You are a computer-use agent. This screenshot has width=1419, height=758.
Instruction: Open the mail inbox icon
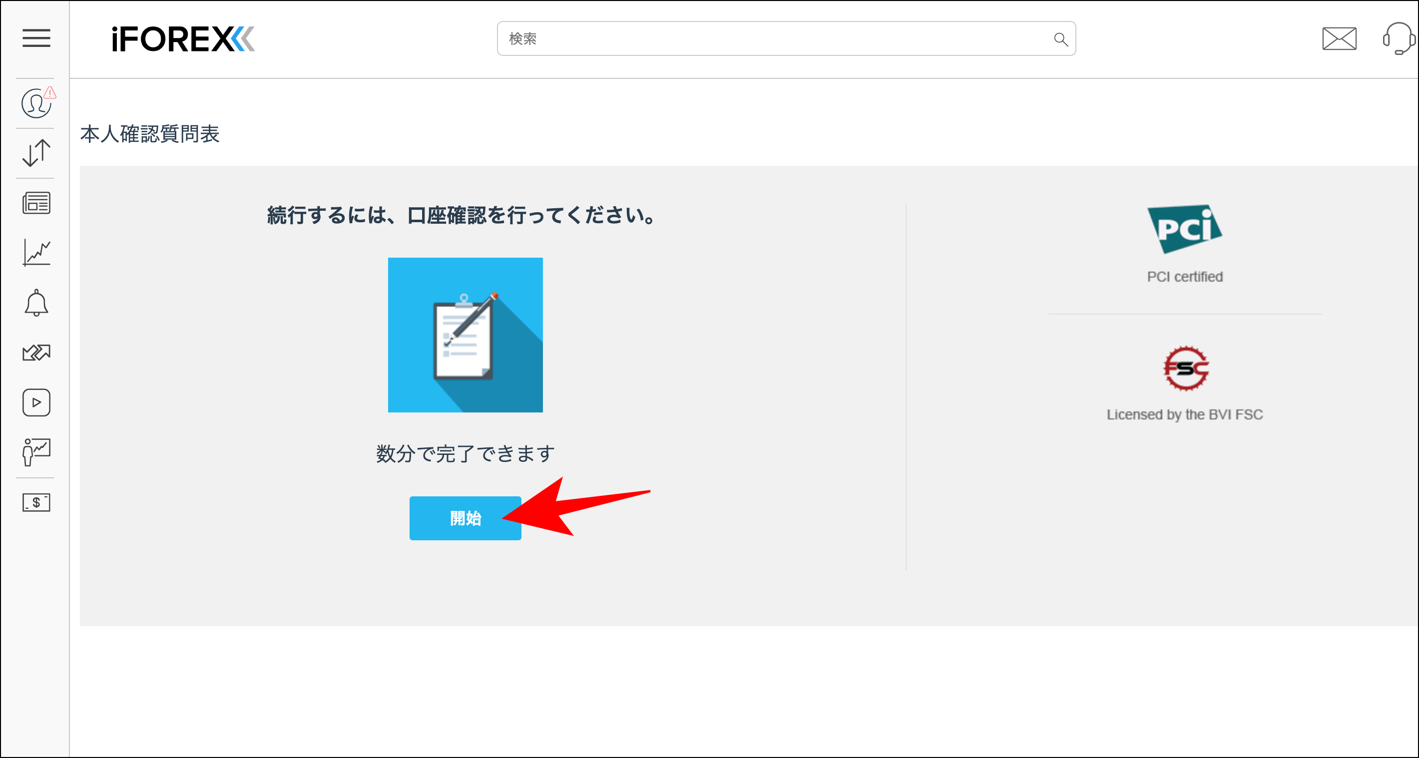pos(1340,38)
